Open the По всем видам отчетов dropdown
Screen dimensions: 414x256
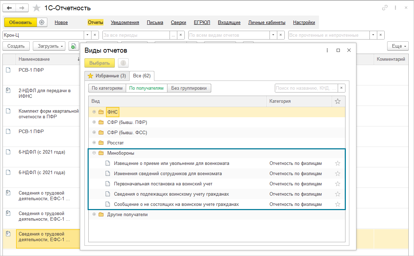(x=273, y=35)
